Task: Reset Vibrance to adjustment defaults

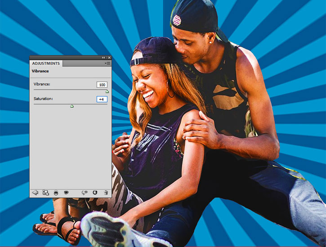Action: [95, 192]
